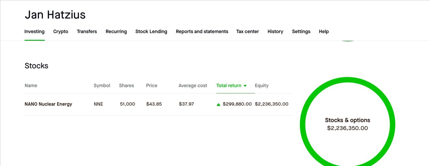Click the $37.97 average cost value
Image resolution: width=430 pixels, height=166 pixels.
point(186,104)
